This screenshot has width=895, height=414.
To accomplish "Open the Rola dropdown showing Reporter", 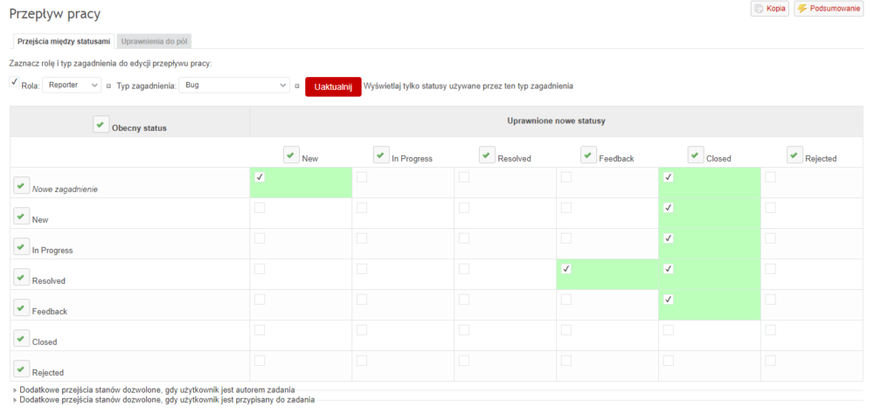I will coord(72,85).
